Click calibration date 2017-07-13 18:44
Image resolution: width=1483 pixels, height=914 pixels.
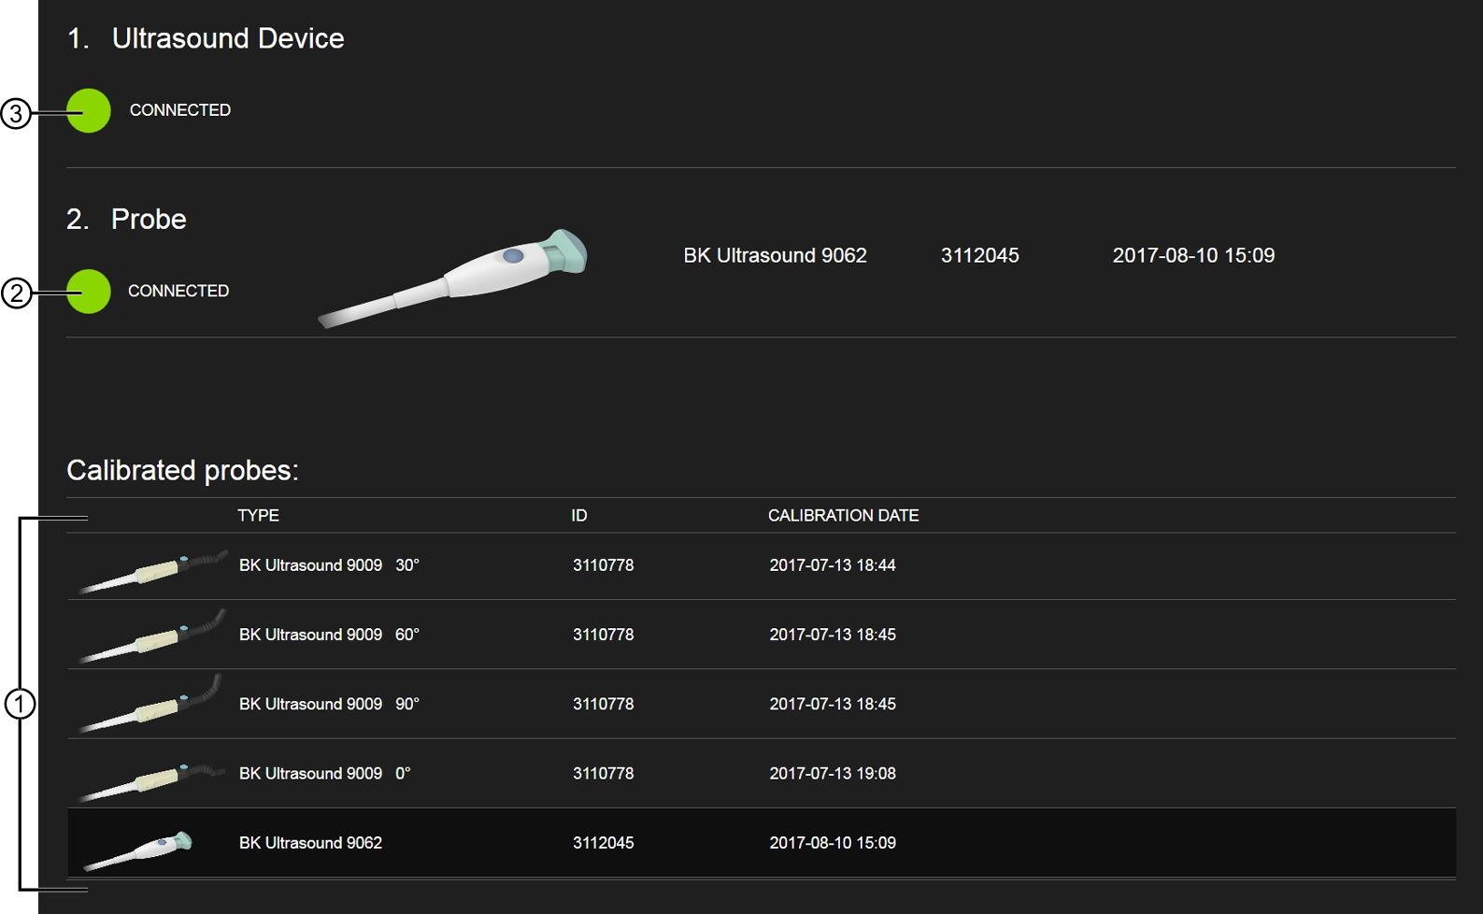(833, 565)
